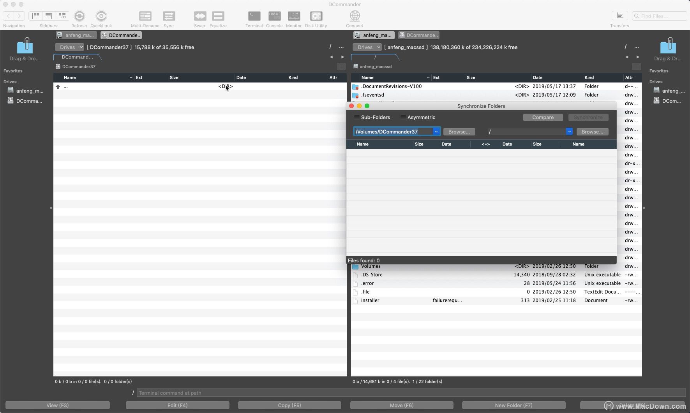Browse for the right sync folder

pos(592,132)
